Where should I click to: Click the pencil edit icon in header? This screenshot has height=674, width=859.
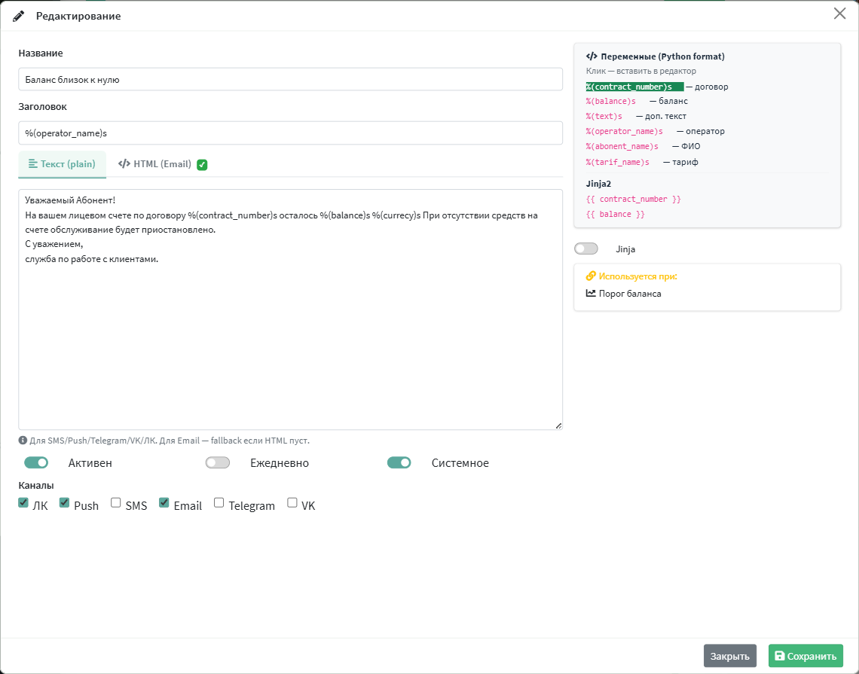coord(19,16)
